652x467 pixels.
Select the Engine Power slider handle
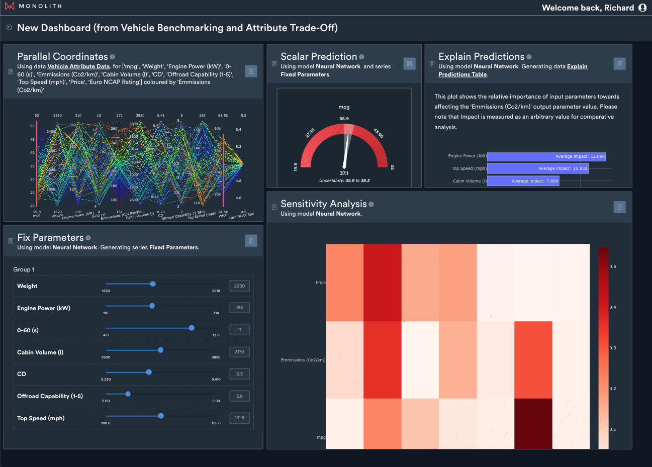coord(151,305)
